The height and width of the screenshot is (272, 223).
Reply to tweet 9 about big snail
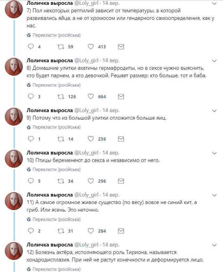point(31,139)
